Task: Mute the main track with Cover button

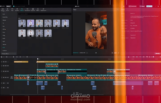Action: click(8, 78)
